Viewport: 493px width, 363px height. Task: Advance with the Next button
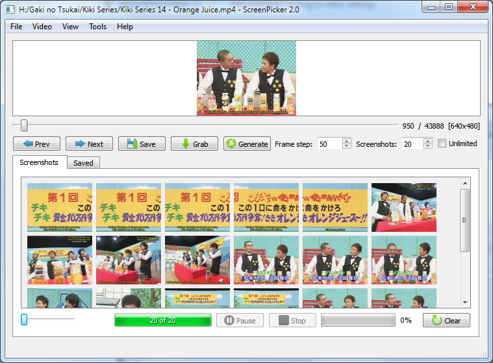[89, 144]
